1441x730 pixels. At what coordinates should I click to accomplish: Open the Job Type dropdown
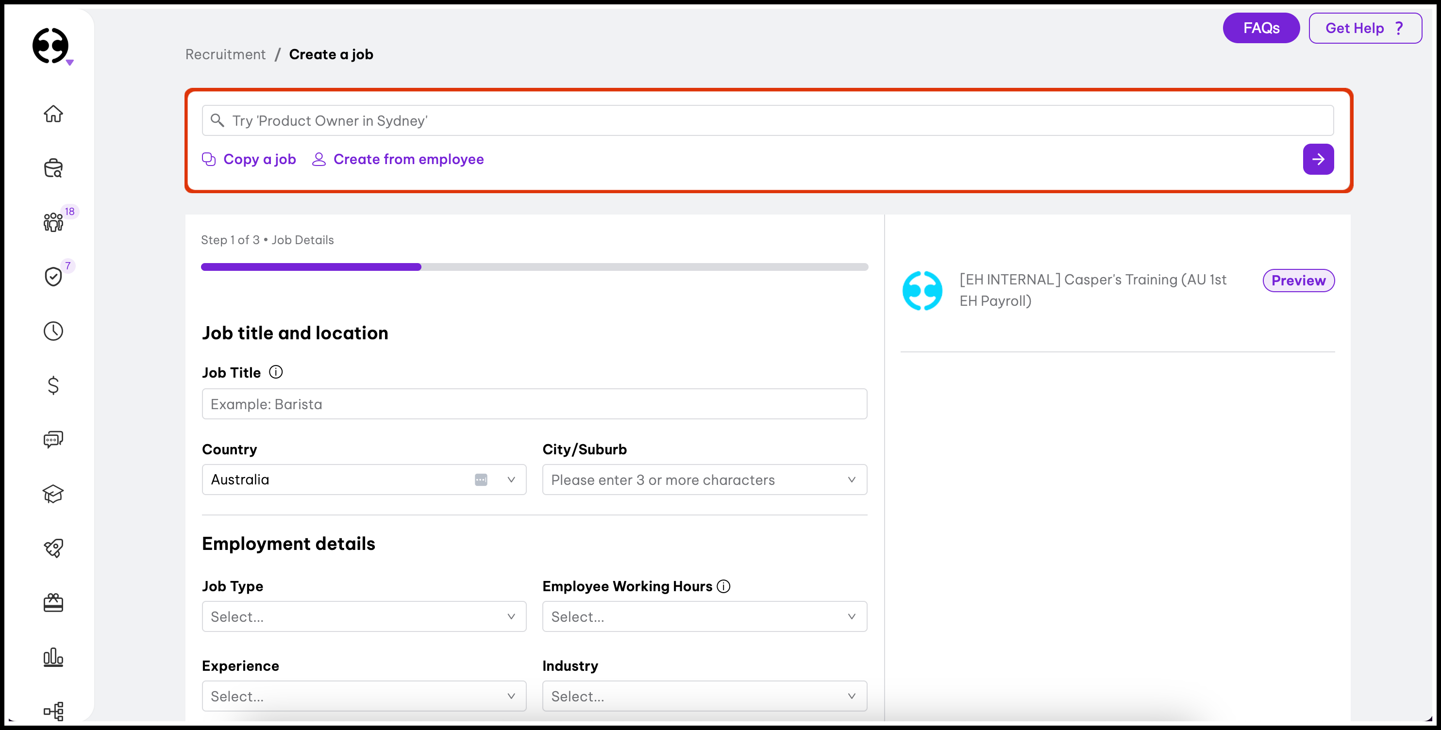364,616
